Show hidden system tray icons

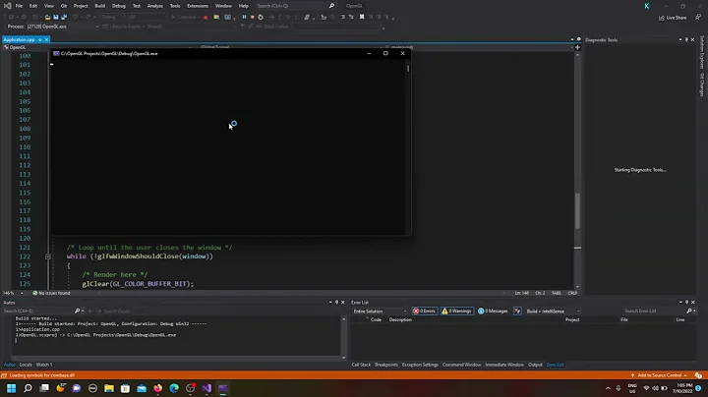pos(608,388)
